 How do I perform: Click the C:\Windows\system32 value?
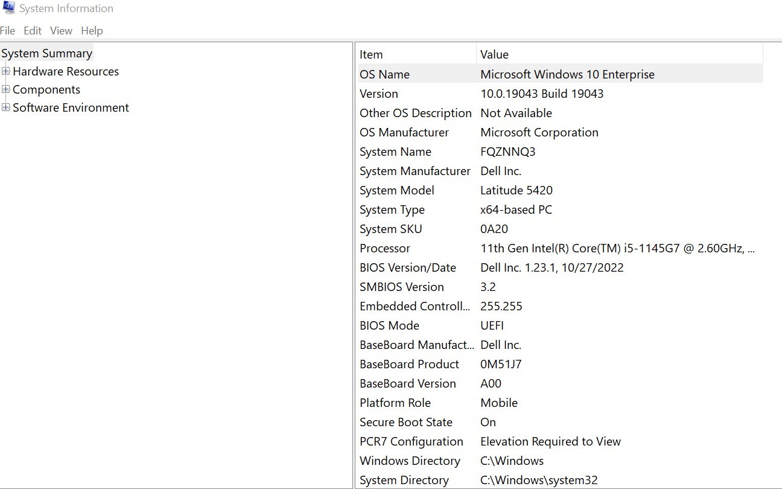point(539,480)
